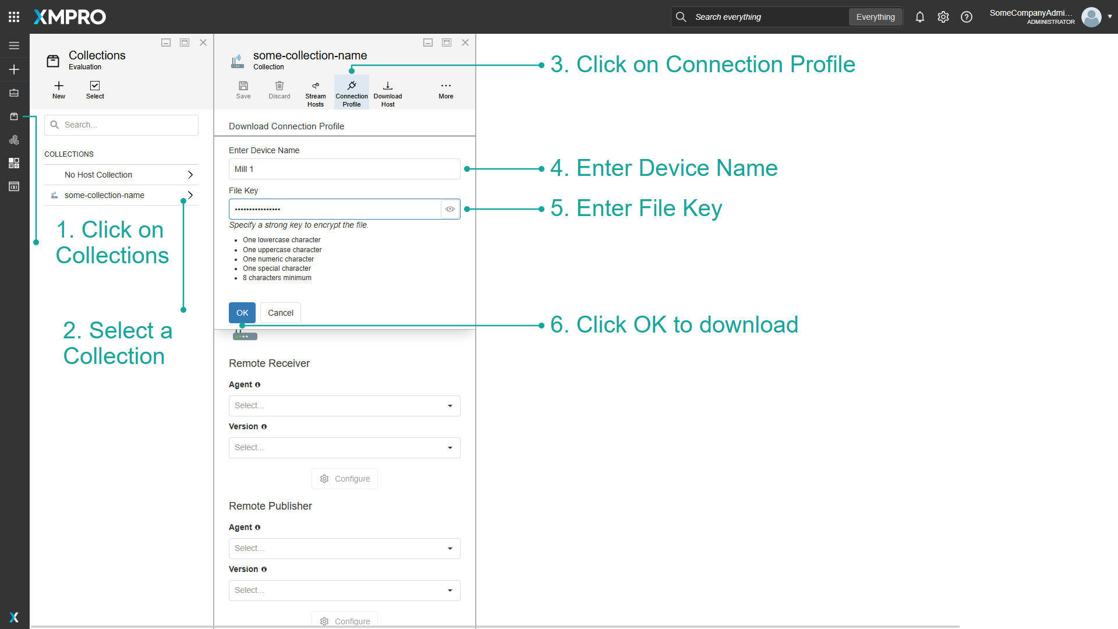Click the Collections search box
The width and height of the screenshot is (1118, 629).
(x=121, y=125)
